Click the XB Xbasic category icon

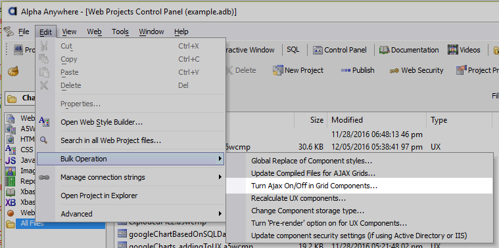11,203
